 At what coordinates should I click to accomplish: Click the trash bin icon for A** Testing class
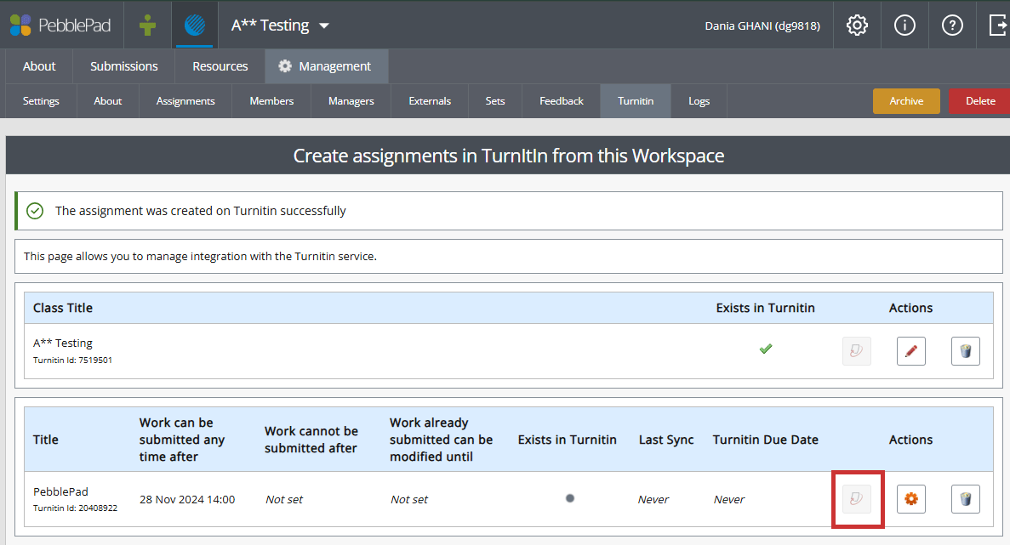coord(966,351)
